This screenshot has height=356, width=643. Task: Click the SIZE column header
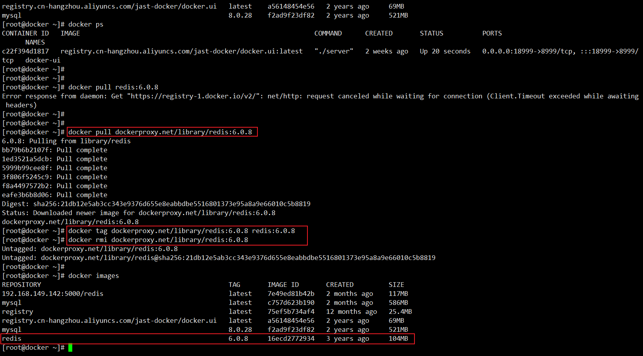click(397, 285)
